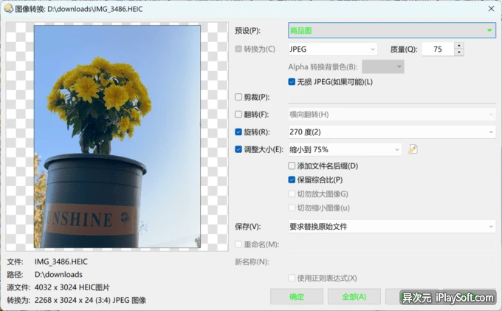This screenshot has height=311, width=502.
Task: Click the quality value input field
Action: (436, 49)
